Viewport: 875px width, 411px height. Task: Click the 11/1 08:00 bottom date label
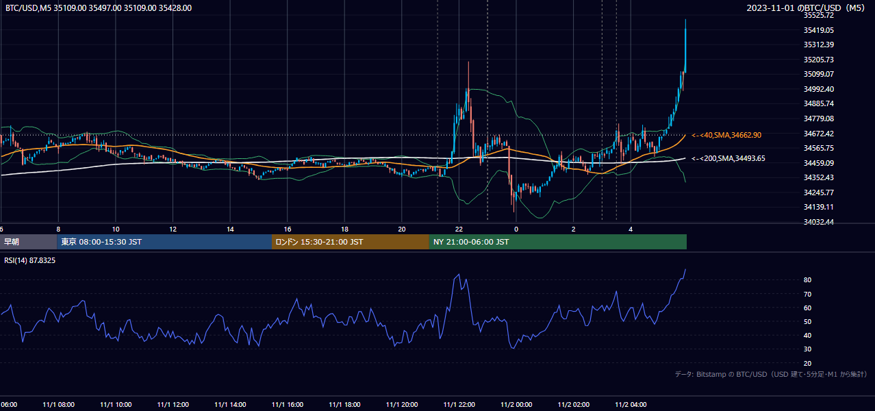coord(58,405)
